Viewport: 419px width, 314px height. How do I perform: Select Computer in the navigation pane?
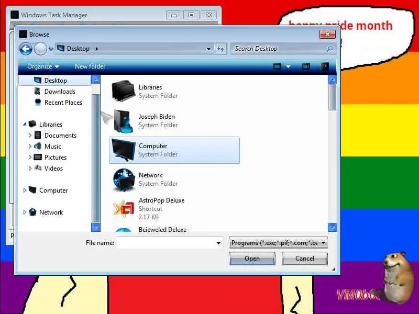(53, 190)
